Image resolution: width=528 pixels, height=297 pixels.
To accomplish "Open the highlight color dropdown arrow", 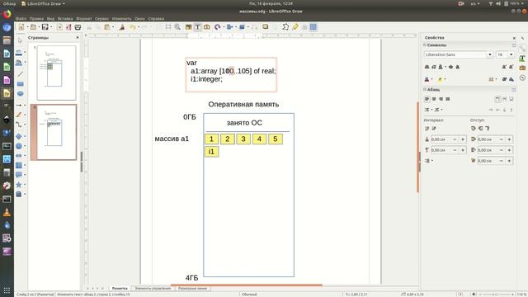I will (445, 79).
